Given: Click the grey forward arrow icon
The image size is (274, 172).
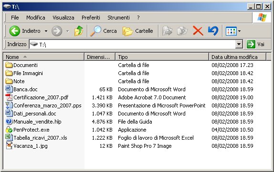Looking at the screenshot, I should click(57, 31).
